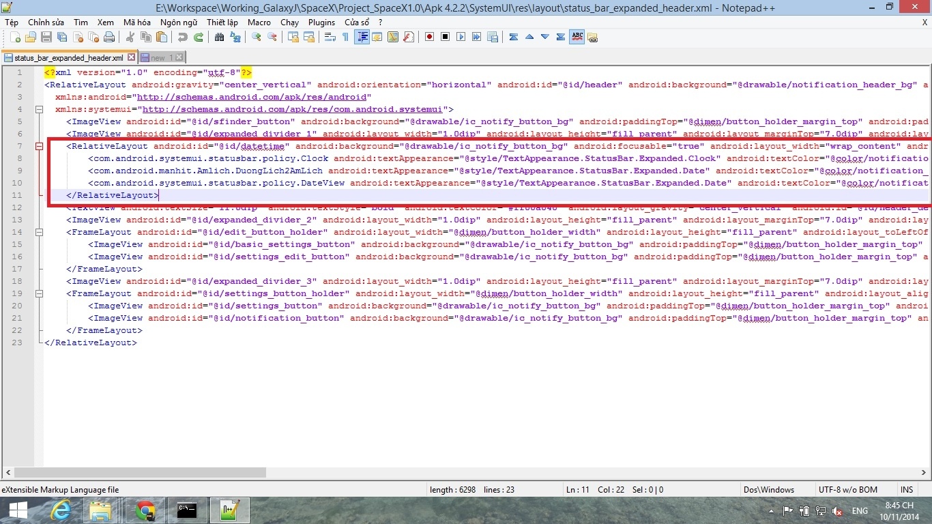
Task: Toggle ABC spell check toolbar button
Action: pyautogui.click(x=577, y=37)
